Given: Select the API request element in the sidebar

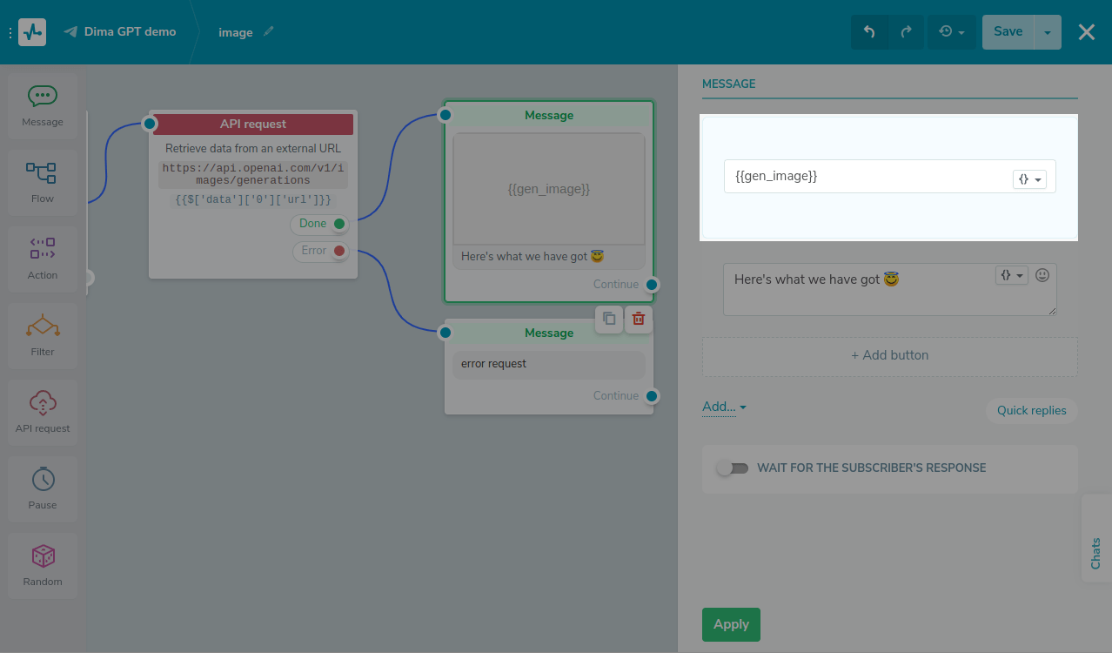Looking at the screenshot, I should point(42,412).
